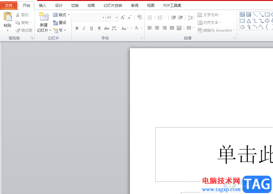This screenshot has width=273, height=194.
Task: Open character spacing AV dropdown
Action: click(115, 28)
